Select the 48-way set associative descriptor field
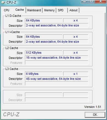 [x=57, y=79]
